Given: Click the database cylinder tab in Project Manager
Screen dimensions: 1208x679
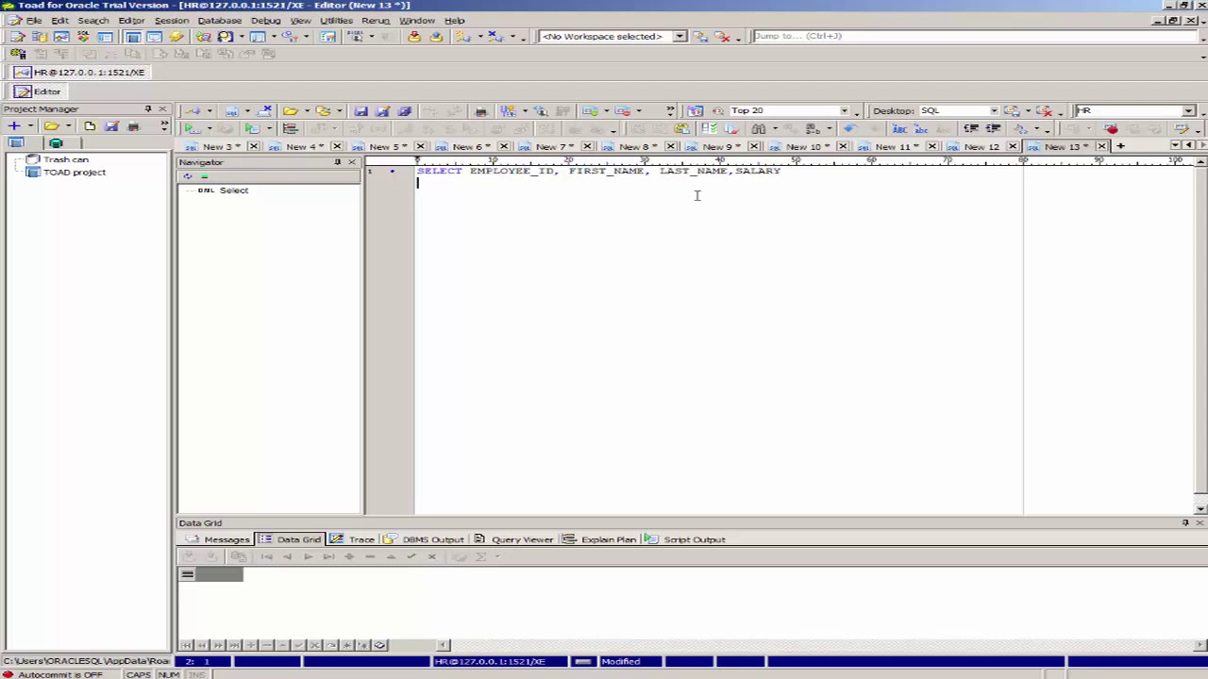Looking at the screenshot, I should [x=56, y=143].
